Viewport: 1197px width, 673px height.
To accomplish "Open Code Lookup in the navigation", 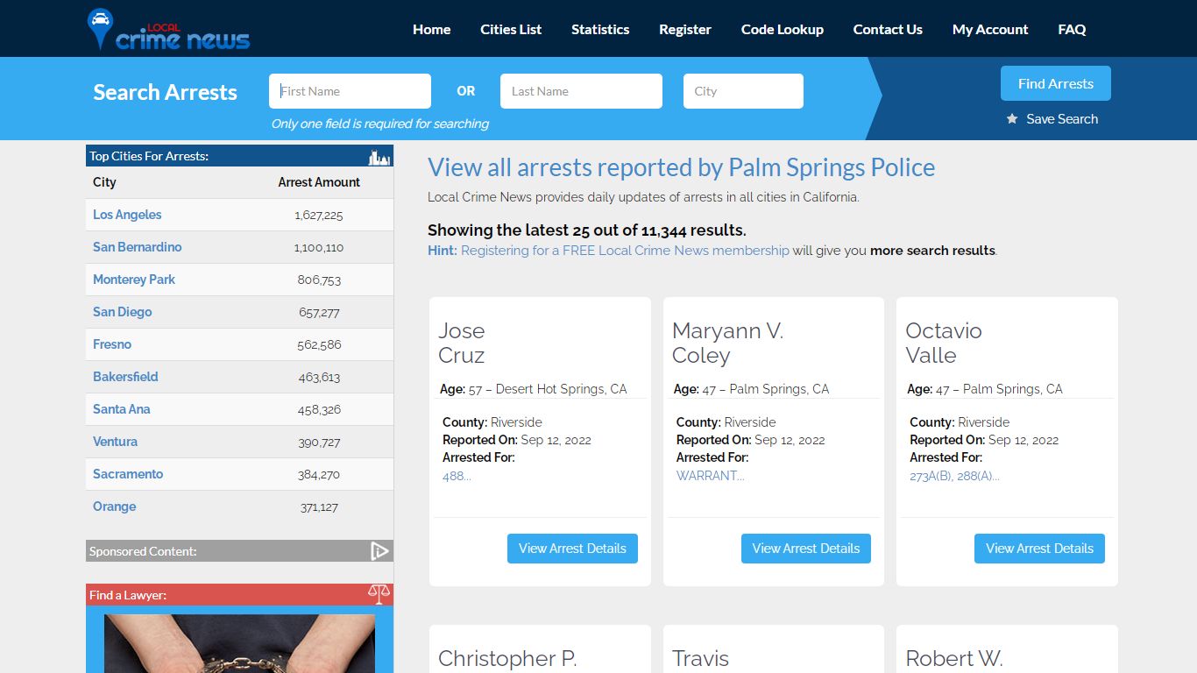I will pyautogui.click(x=783, y=29).
